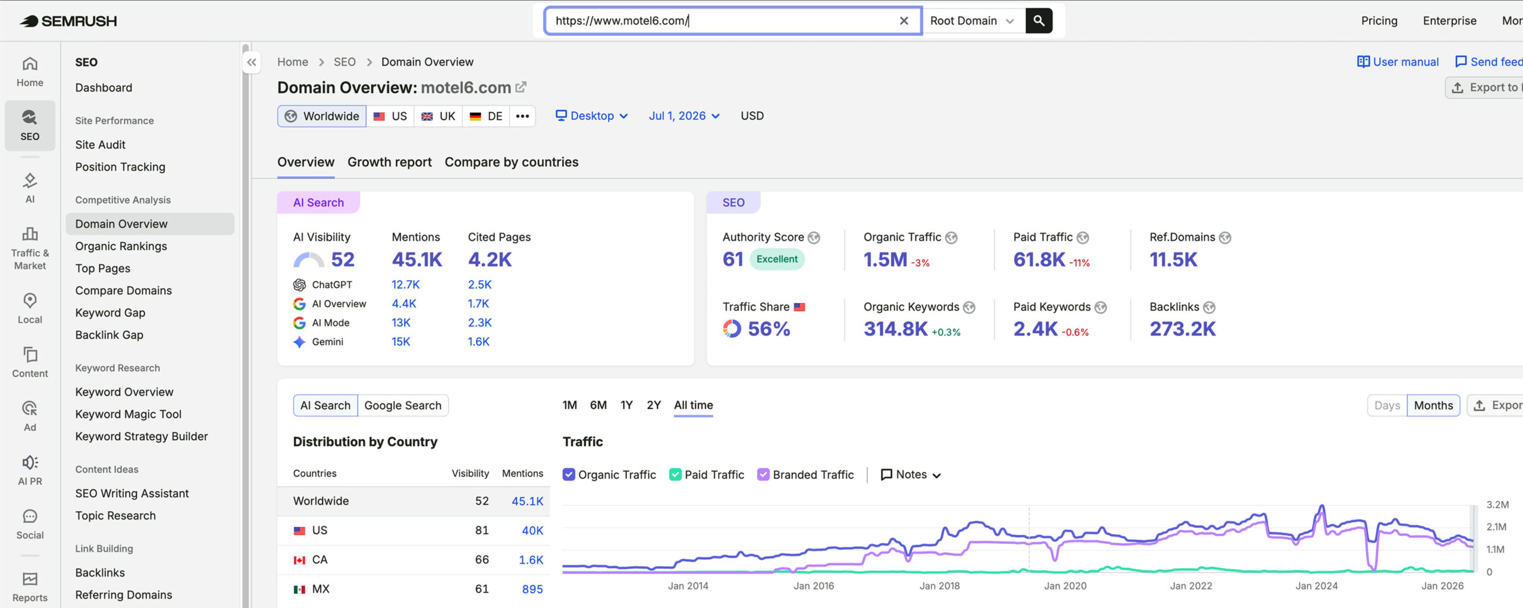Click the Traffic Share donut chart
This screenshot has height=608, width=1523.
(x=732, y=328)
